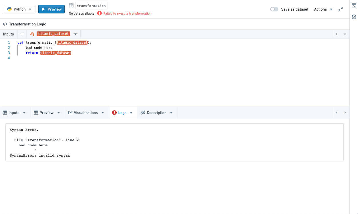Open the caret next to the Preview tab
The width and height of the screenshot is (358, 214).
click(x=59, y=113)
